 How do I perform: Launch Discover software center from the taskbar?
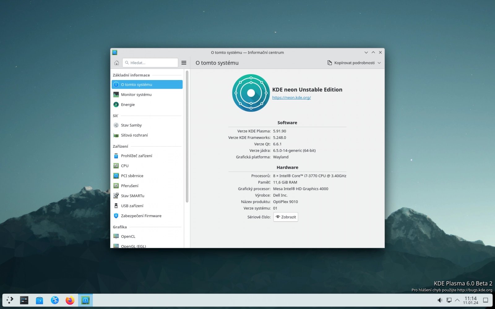tap(40, 300)
